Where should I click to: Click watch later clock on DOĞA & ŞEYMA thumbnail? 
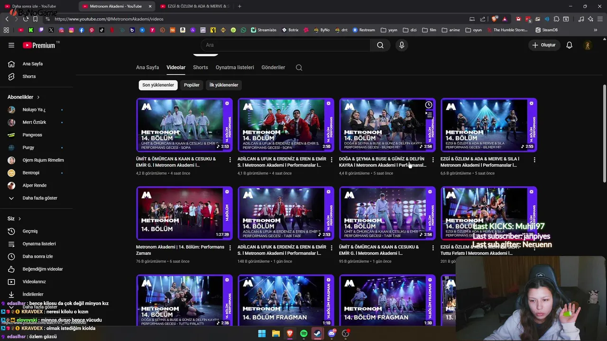tap(429, 105)
